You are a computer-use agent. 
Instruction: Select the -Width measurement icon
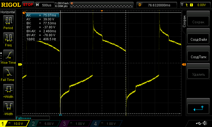[x=8, y=107]
